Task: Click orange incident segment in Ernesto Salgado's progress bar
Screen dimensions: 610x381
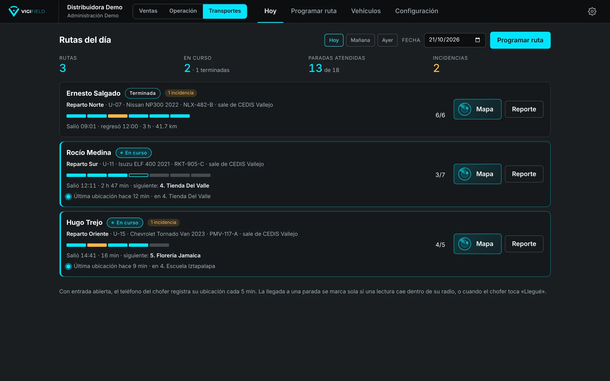Action: point(118,116)
